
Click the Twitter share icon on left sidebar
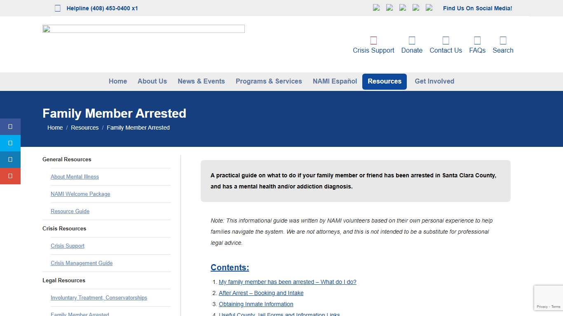tap(10, 143)
